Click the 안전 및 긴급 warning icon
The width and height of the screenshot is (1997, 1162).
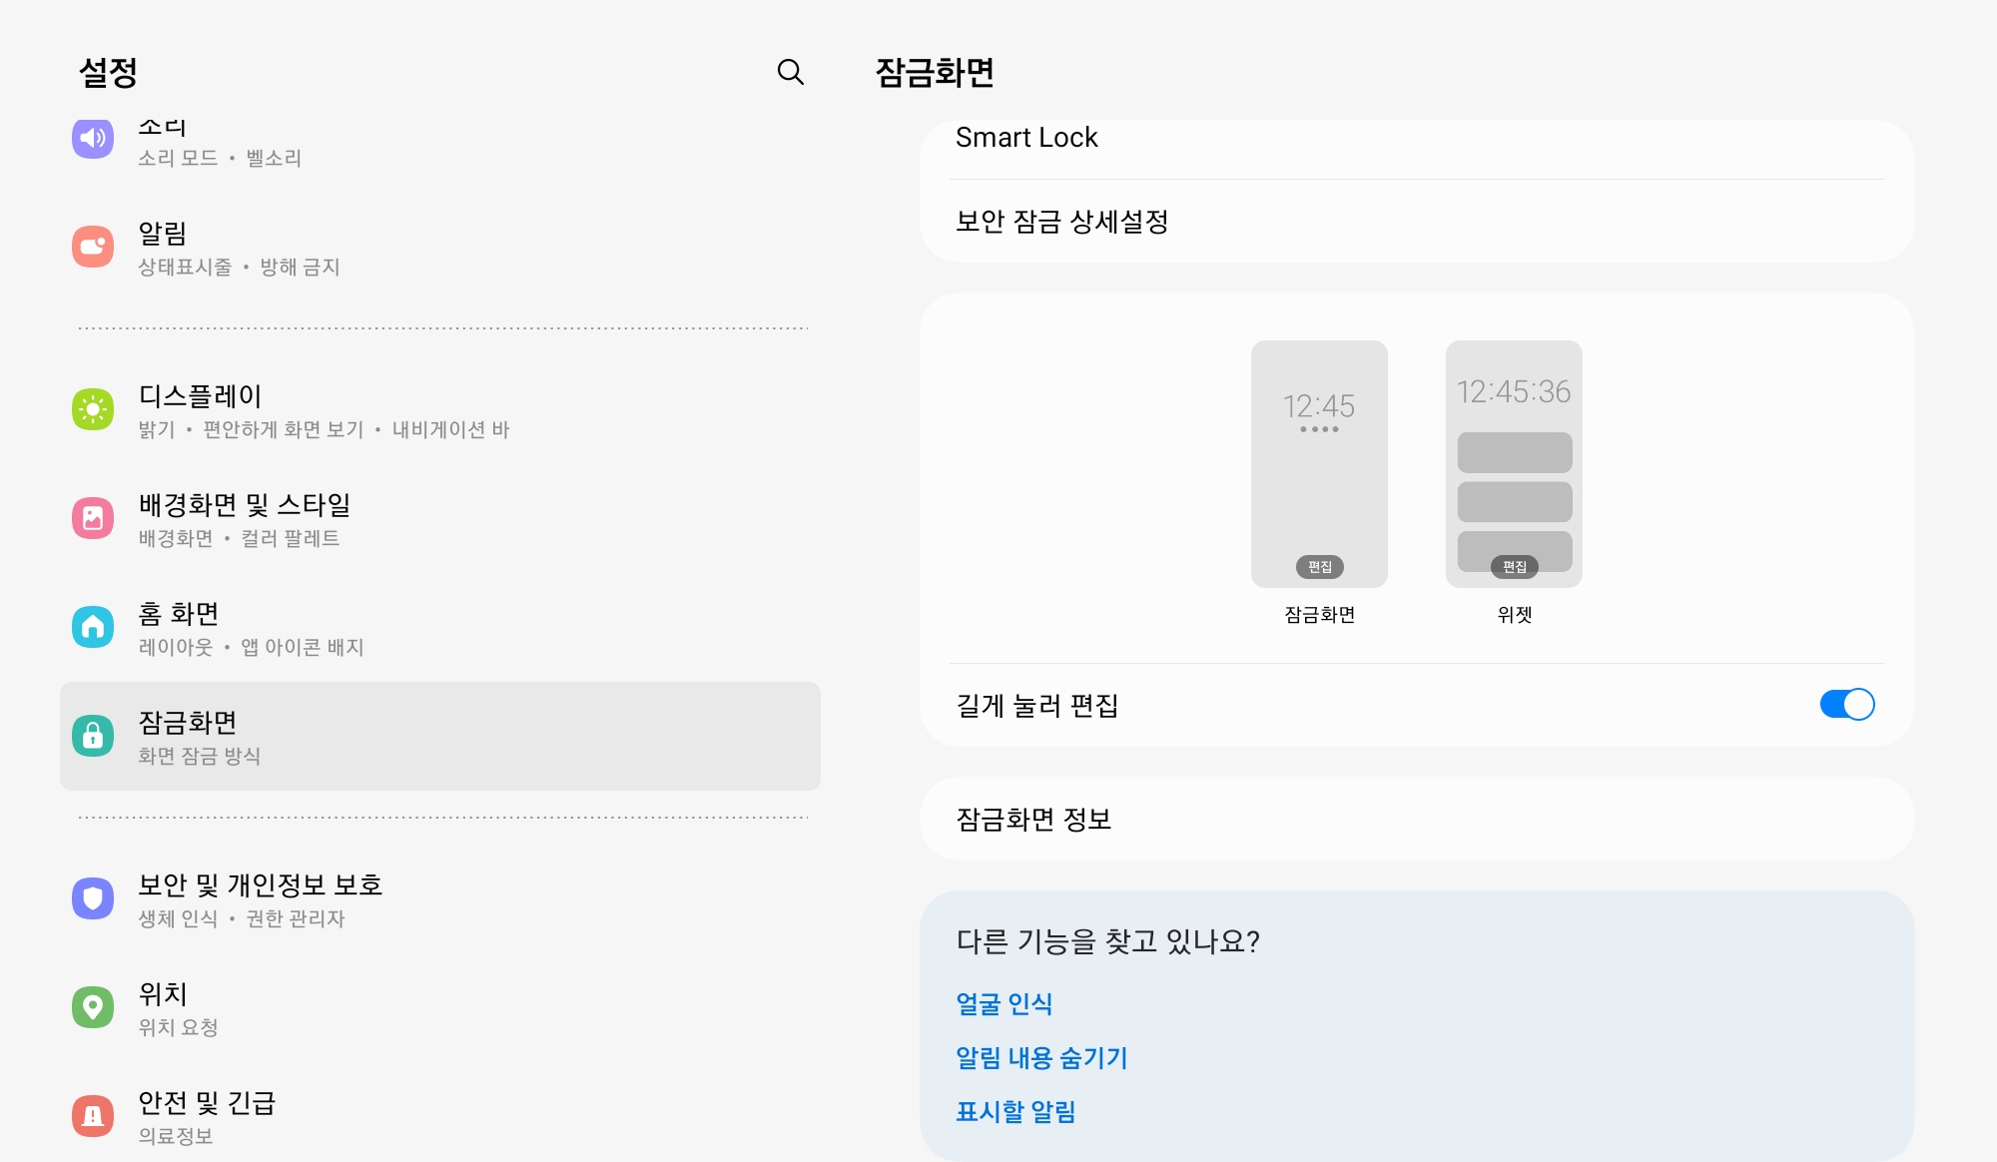coord(93,1117)
